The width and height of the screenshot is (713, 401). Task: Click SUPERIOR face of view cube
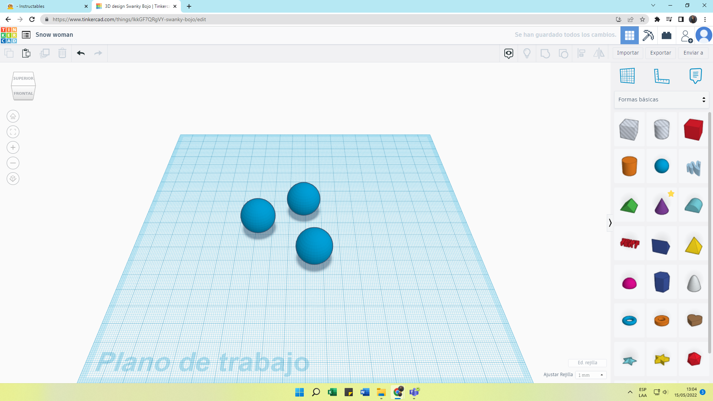(23, 78)
